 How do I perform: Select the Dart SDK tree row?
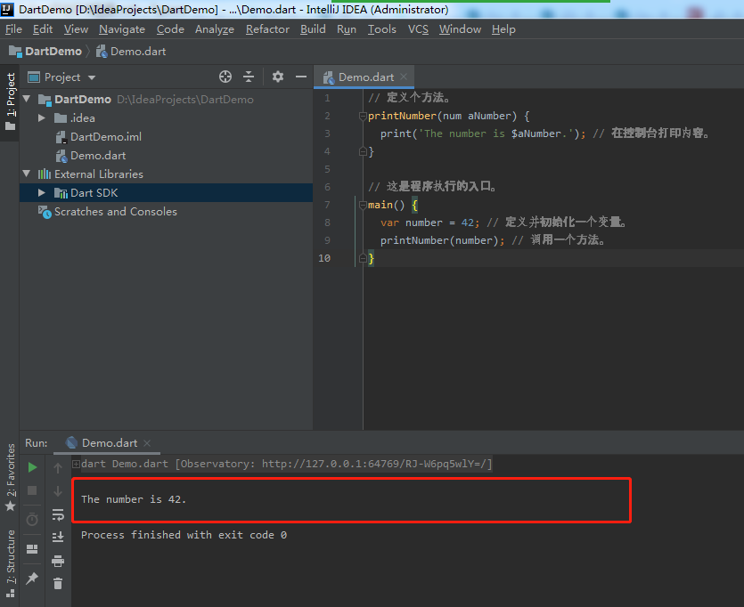pyautogui.click(x=166, y=193)
